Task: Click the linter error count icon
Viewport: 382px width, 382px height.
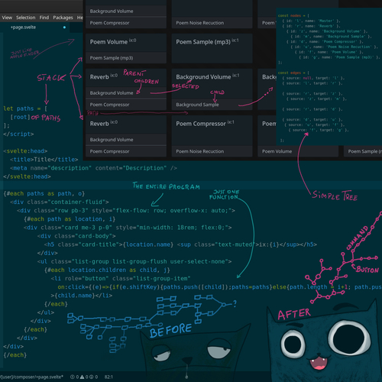Action: (73, 377)
